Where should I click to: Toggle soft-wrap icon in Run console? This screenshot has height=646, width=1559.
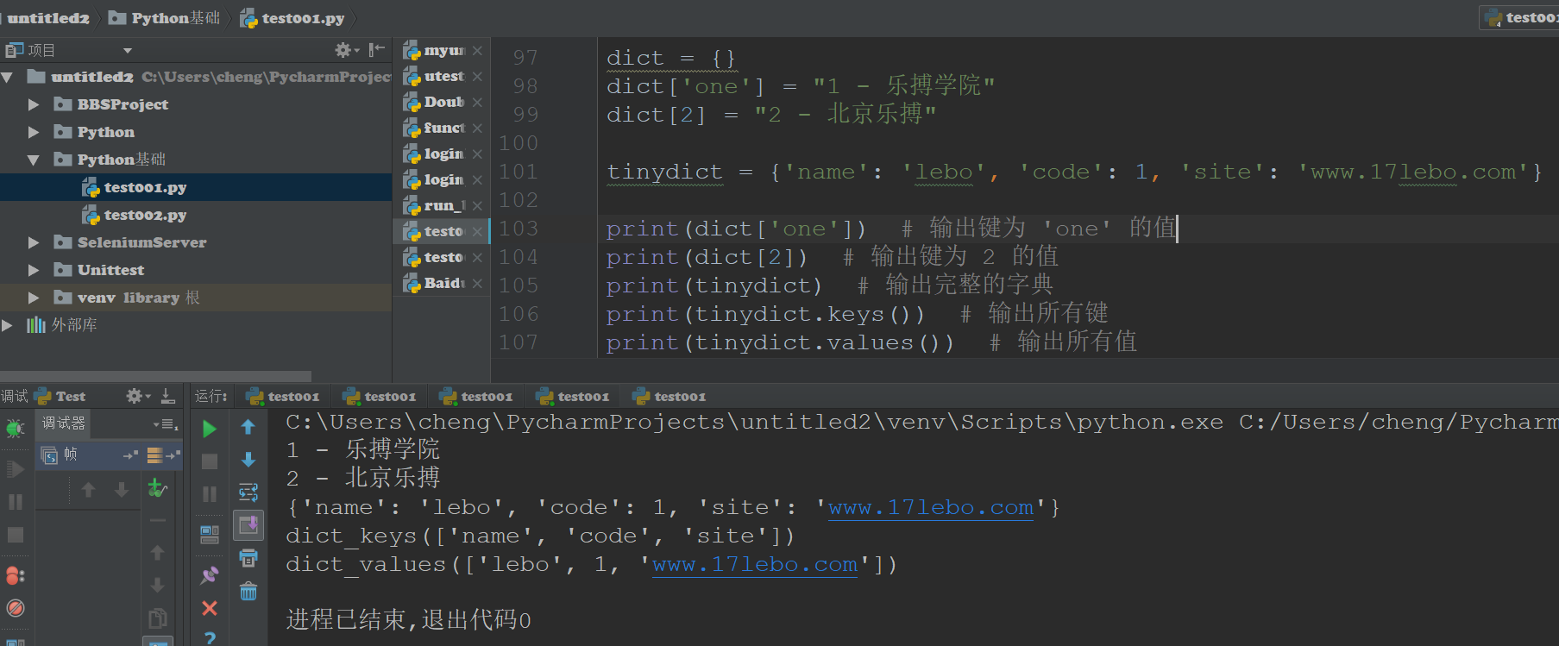pos(248,492)
